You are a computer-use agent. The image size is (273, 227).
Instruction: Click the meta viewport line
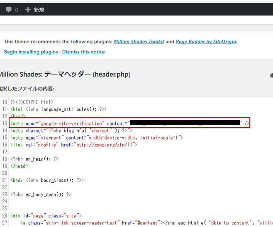(x=95, y=138)
